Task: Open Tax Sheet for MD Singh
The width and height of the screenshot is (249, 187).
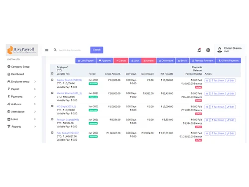Action: pyautogui.click(x=218, y=107)
